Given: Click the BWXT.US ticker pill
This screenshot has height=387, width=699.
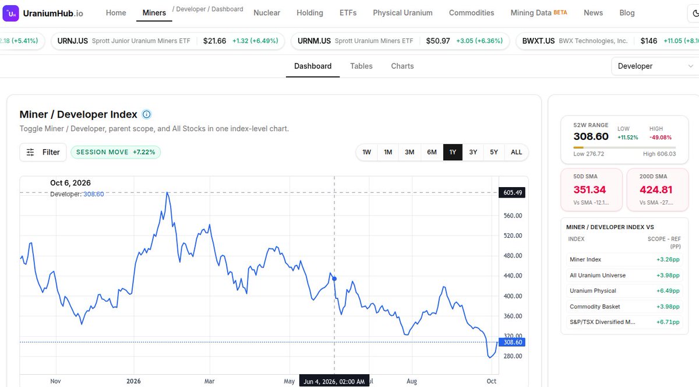Looking at the screenshot, I should pos(608,41).
